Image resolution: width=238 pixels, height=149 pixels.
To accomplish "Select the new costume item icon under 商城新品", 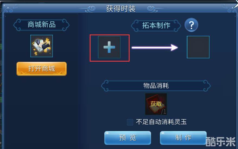I will 41,46.
